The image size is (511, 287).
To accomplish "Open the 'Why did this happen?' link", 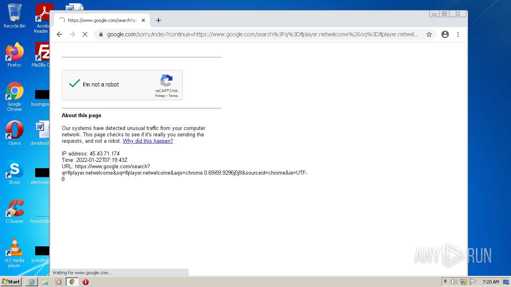I will click(x=148, y=141).
